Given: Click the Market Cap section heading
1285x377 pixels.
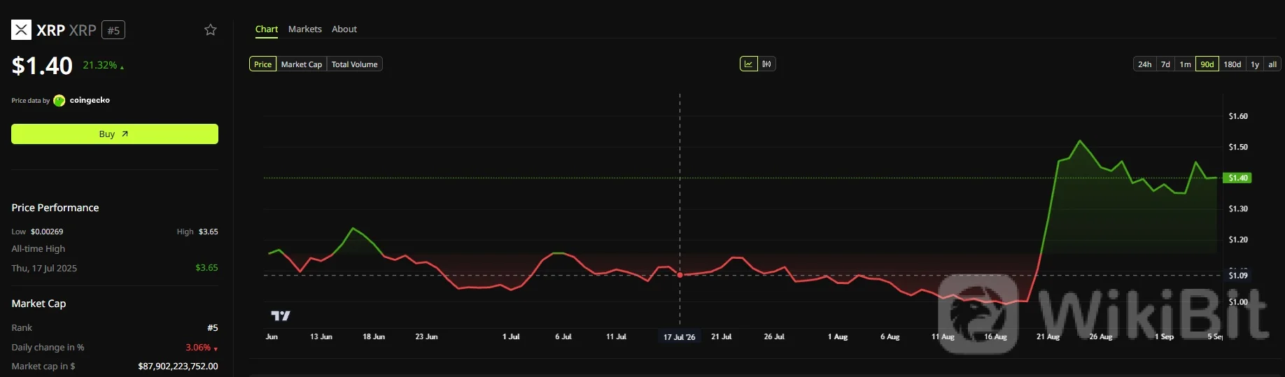Looking at the screenshot, I should click(38, 304).
